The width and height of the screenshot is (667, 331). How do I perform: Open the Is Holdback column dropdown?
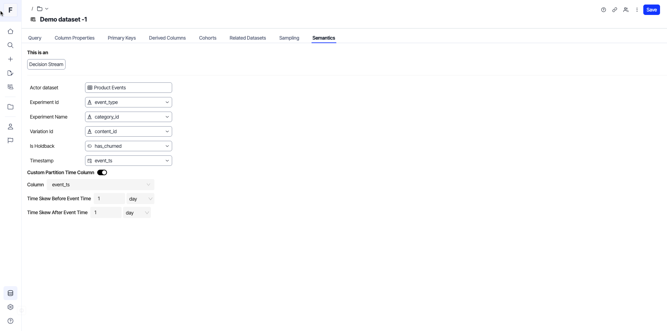167,146
